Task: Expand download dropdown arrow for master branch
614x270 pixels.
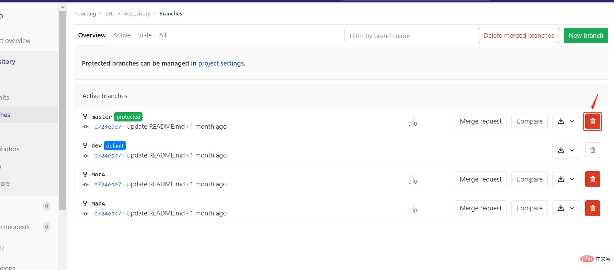Action: click(x=572, y=121)
